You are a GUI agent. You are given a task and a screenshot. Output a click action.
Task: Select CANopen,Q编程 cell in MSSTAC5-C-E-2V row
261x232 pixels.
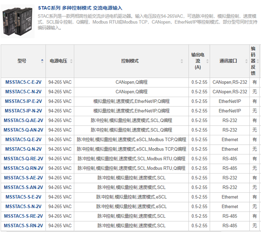[131, 82]
